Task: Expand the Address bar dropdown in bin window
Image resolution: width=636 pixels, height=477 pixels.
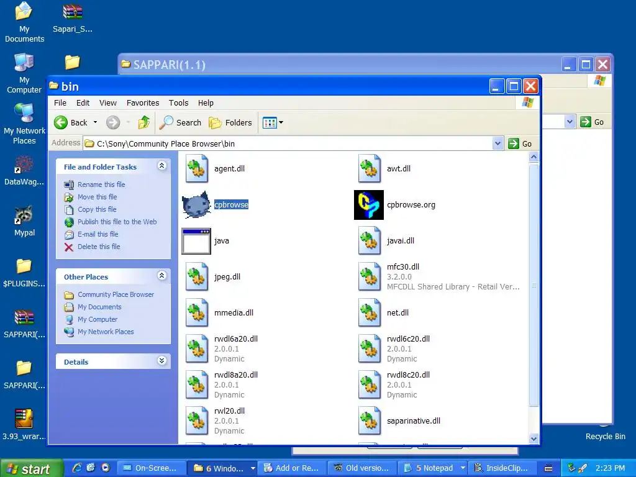Action: 497,143
